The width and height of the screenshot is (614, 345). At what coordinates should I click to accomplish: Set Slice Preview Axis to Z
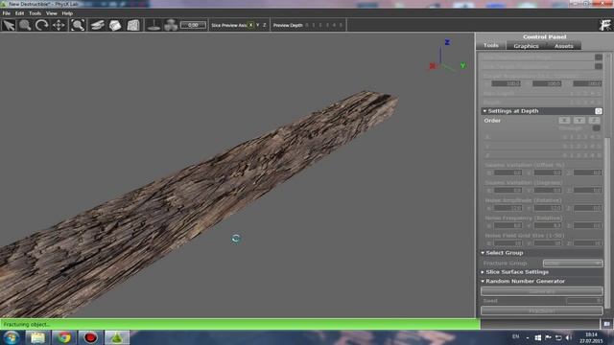[265, 25]
